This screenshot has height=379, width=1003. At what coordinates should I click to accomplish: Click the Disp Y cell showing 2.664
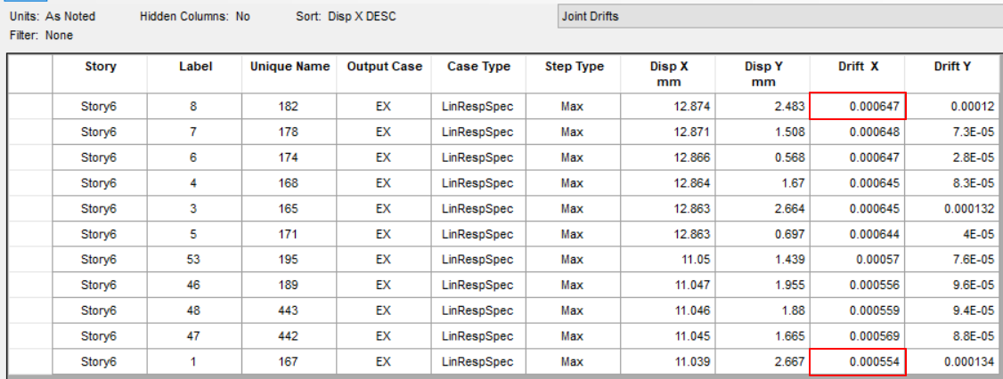point(763,209)
